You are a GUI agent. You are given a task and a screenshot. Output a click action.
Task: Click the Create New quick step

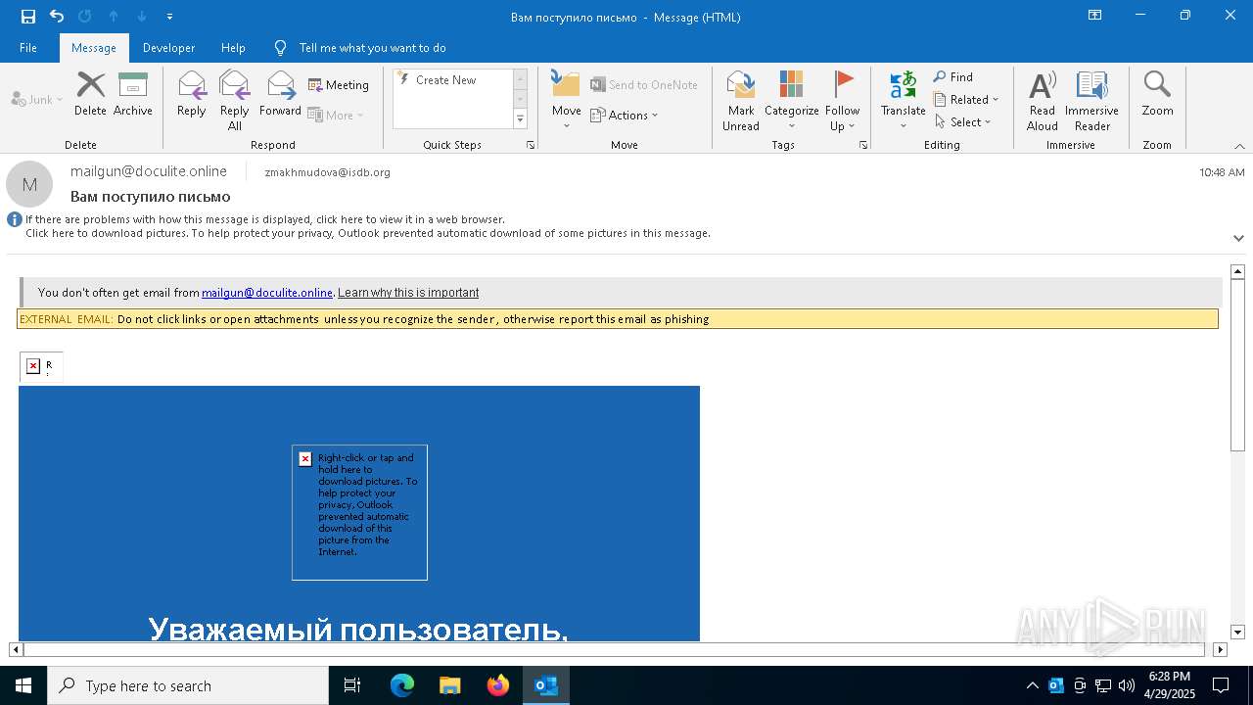click(446, 80)
